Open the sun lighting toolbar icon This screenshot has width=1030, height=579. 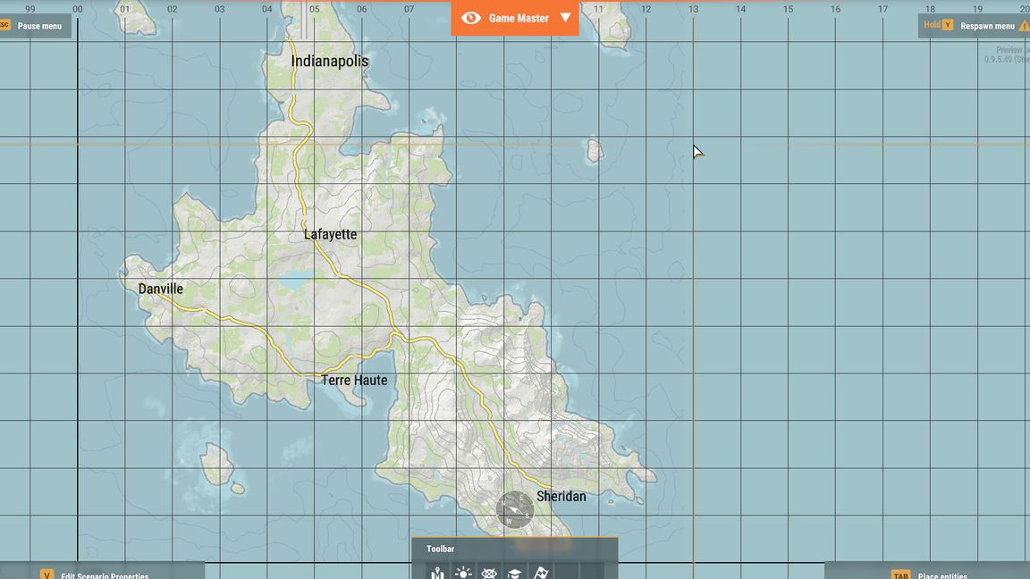pyautogui.click(x=463, y=573)
